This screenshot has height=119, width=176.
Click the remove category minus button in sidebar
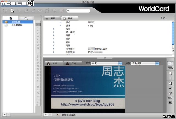coord(9,115)
